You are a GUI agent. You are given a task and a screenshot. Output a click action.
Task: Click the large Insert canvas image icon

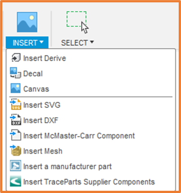click(x=27, y=22)
